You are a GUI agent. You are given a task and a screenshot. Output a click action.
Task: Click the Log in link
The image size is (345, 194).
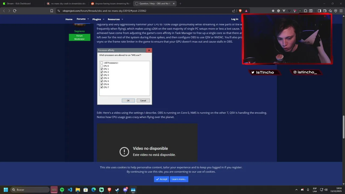[234, 19]
